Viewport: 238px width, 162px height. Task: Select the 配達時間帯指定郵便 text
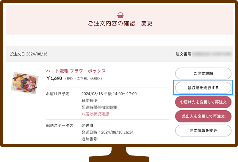pos(99,107)
